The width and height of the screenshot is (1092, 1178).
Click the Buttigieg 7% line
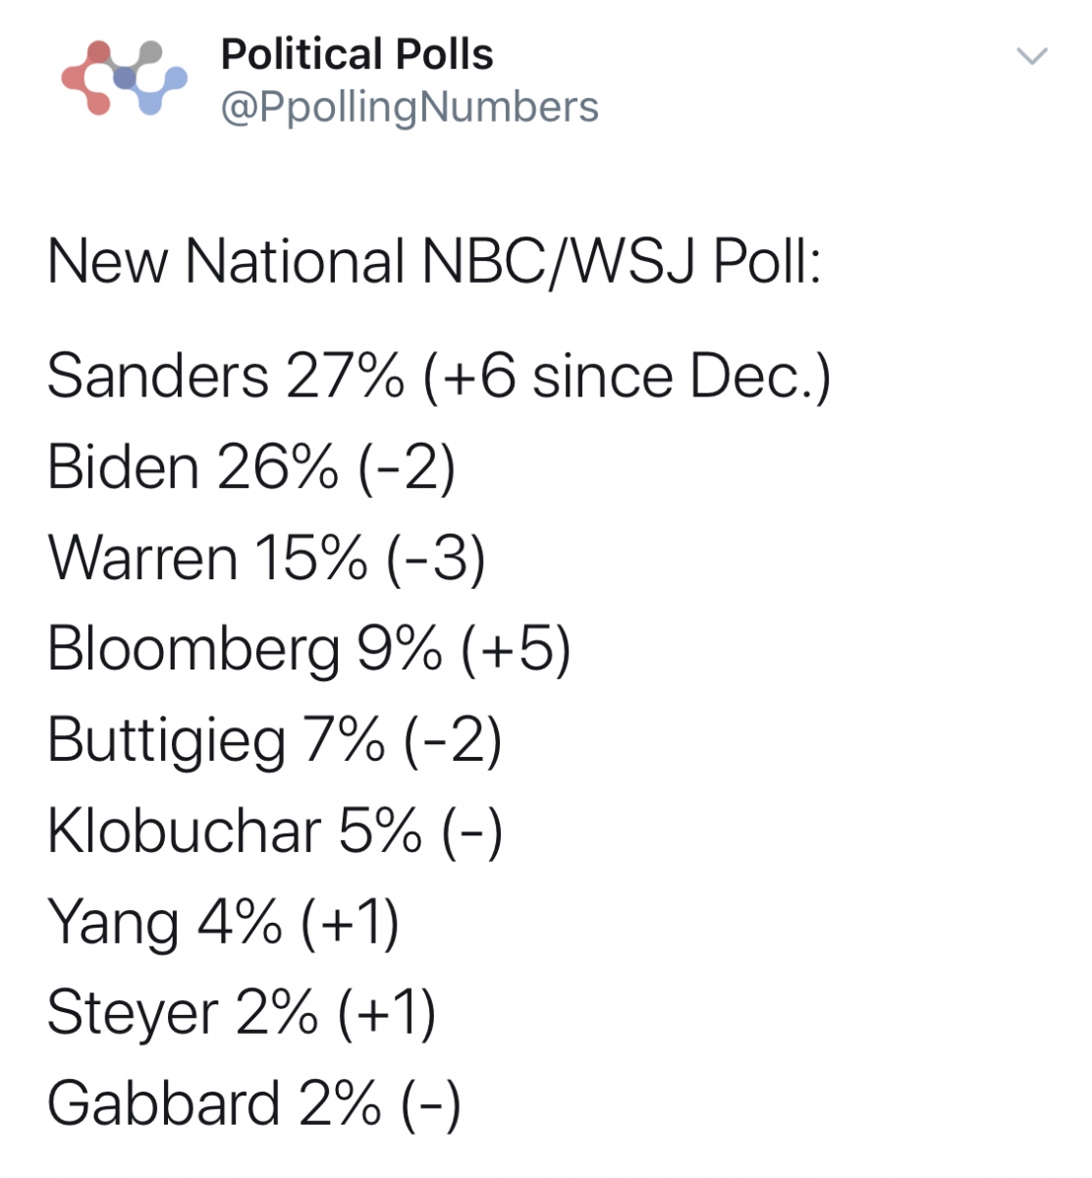275,741
